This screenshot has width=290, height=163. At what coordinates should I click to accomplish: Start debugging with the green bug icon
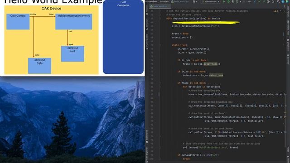[228, 1]
